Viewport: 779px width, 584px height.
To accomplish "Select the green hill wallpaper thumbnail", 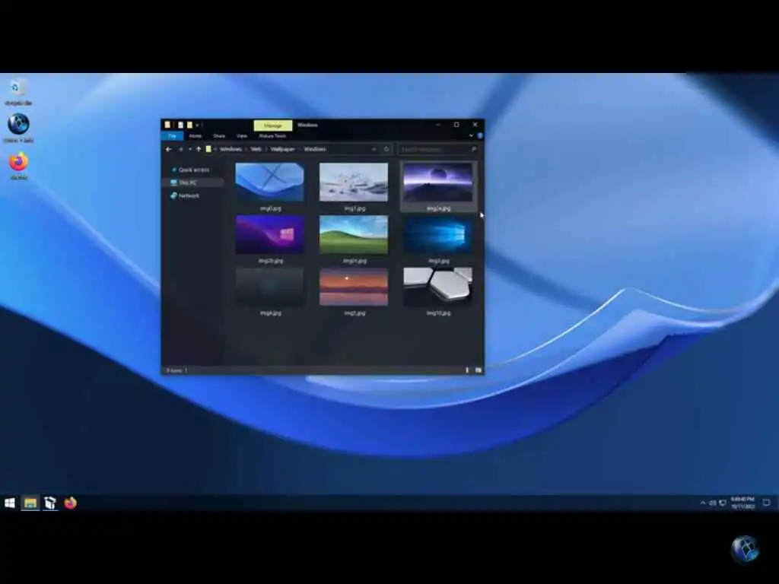I will point(354,234).
